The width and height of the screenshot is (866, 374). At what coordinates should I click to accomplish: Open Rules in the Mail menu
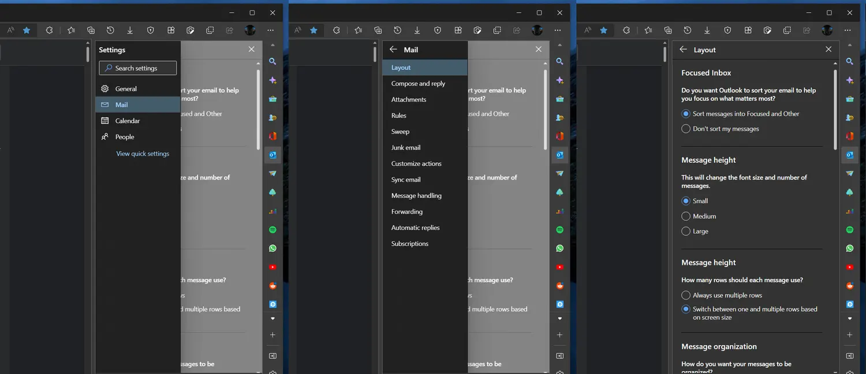(x=425, y=115)
